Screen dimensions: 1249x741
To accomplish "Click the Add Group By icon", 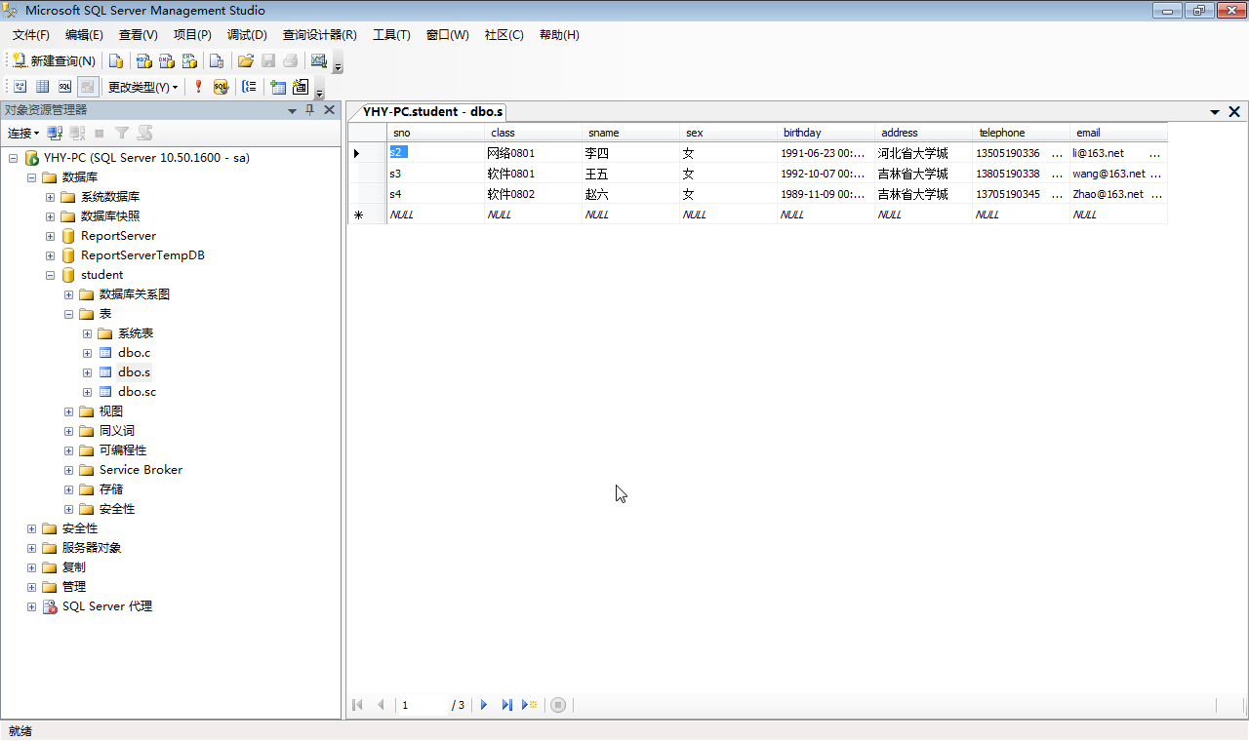I will (x=249, y=87).
